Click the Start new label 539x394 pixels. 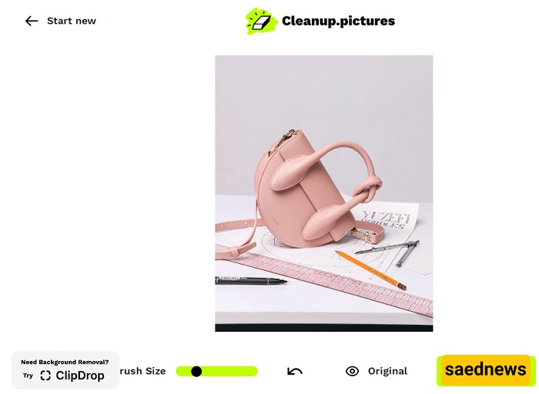point(72,21)
